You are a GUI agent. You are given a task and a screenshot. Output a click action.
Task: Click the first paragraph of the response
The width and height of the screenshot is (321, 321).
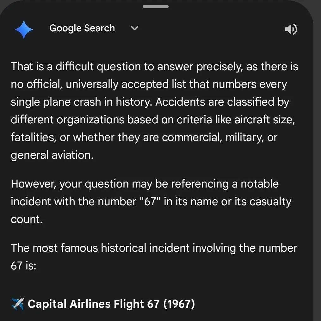(154, 110)
